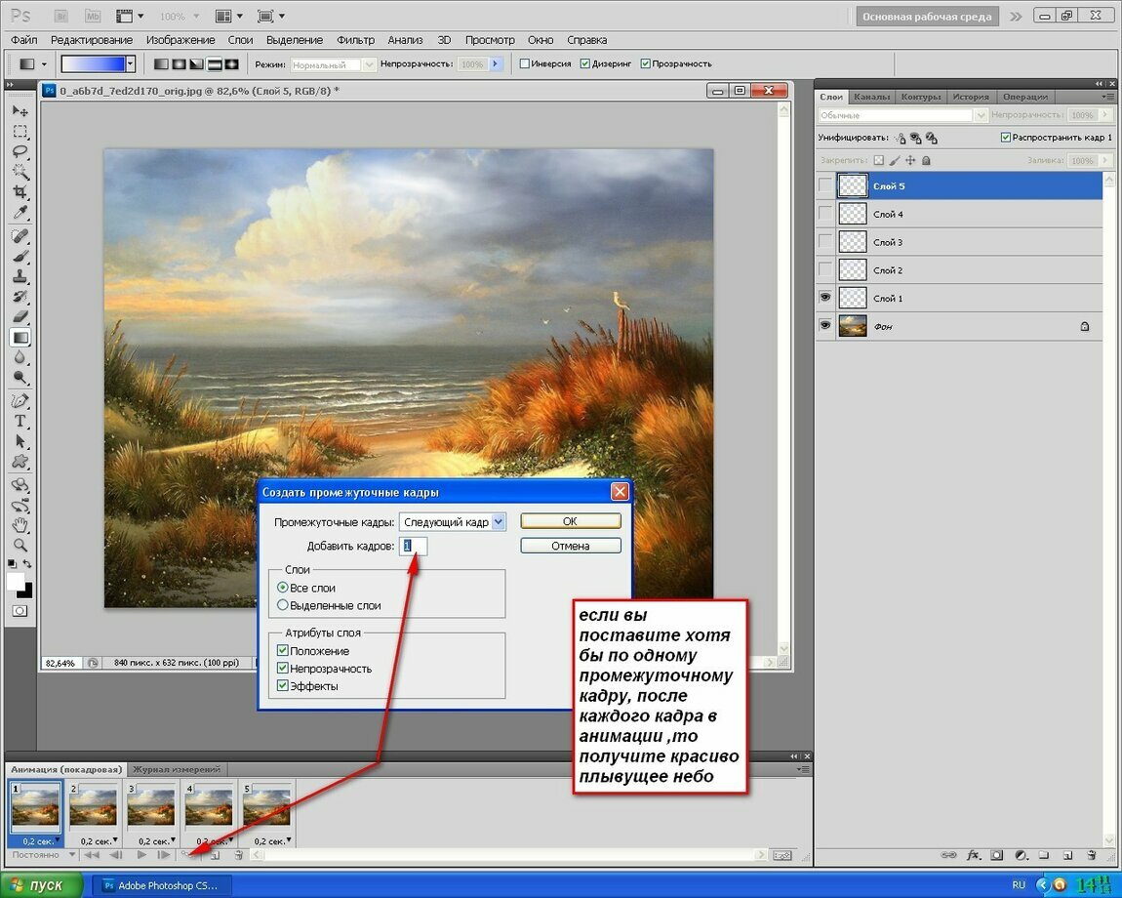Play the animation
The image size is (1122, 898).
[x=141, y=854]
